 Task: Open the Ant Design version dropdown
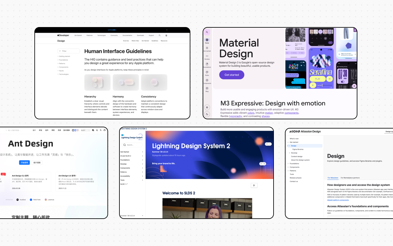(x=85, y=130)
